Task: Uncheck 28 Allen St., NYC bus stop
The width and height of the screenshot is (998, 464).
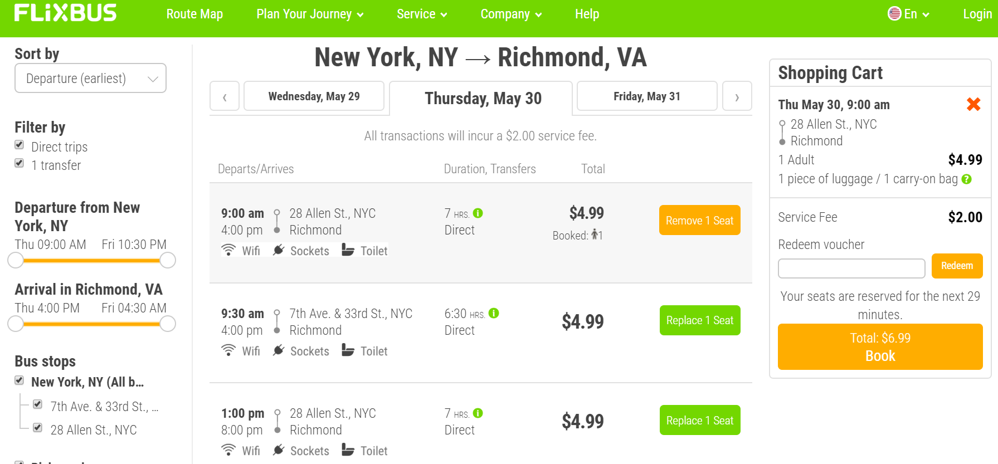Action: (38, 428)
